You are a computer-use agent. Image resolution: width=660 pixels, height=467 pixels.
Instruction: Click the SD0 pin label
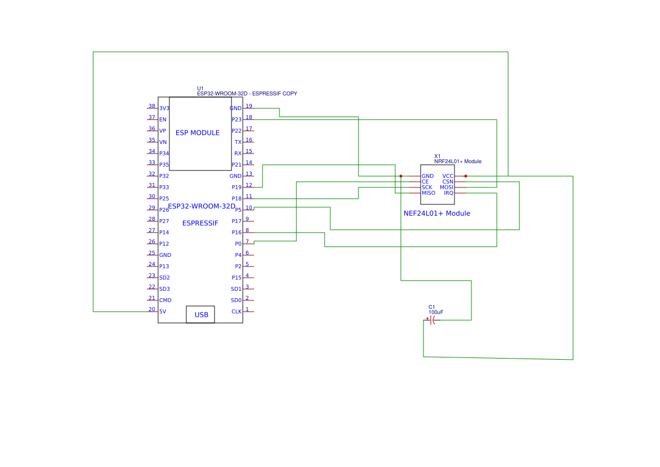pyautogui.click(x=236, y=300)
